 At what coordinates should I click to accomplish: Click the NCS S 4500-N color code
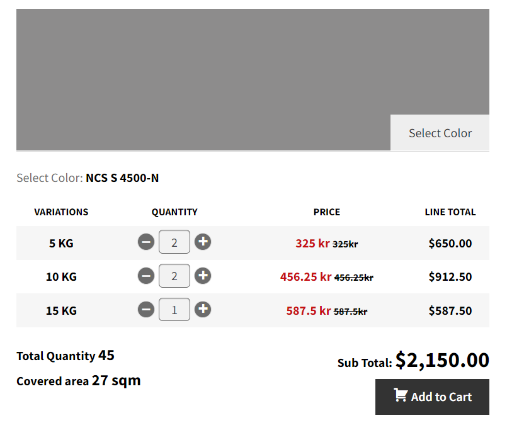pyautogui.click(x=122, y=178)
